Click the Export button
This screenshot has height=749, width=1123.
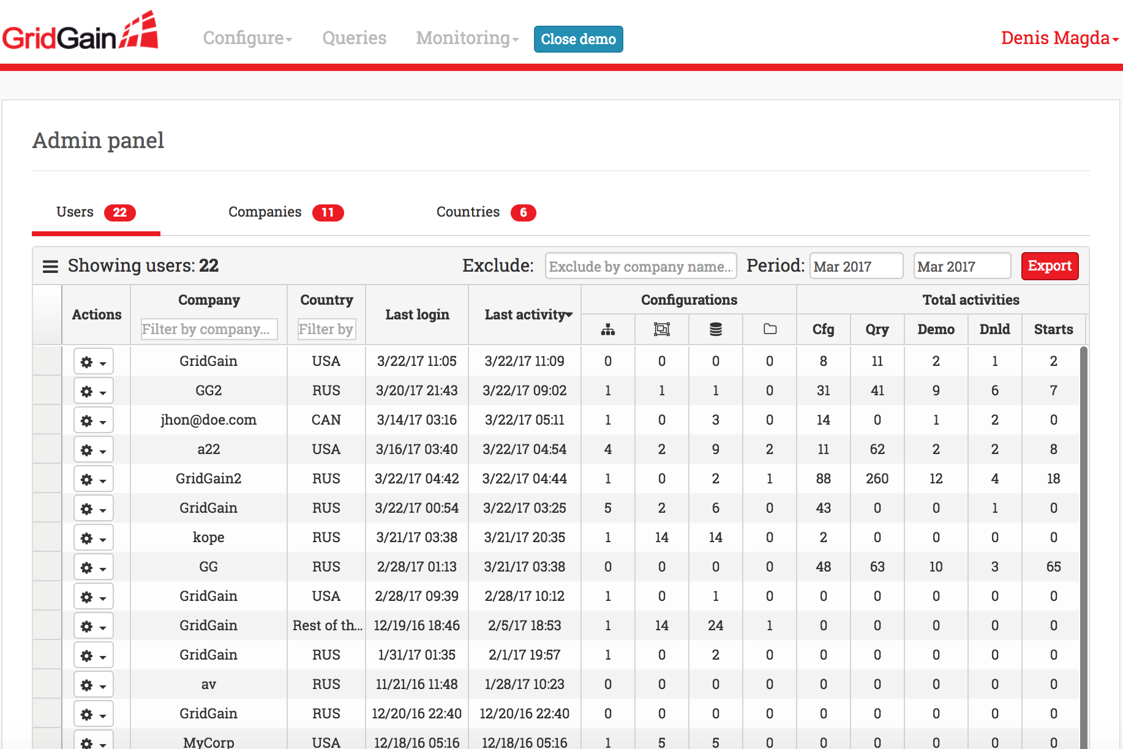pyautogui.click(x=1050, y=266)
